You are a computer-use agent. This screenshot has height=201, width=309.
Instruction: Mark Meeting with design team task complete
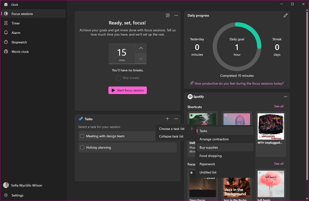click(82, 136)
